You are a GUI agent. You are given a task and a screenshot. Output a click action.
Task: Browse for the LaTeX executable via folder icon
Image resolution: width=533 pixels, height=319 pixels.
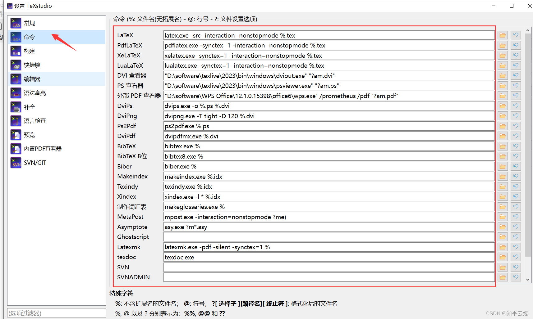[503, 35]
